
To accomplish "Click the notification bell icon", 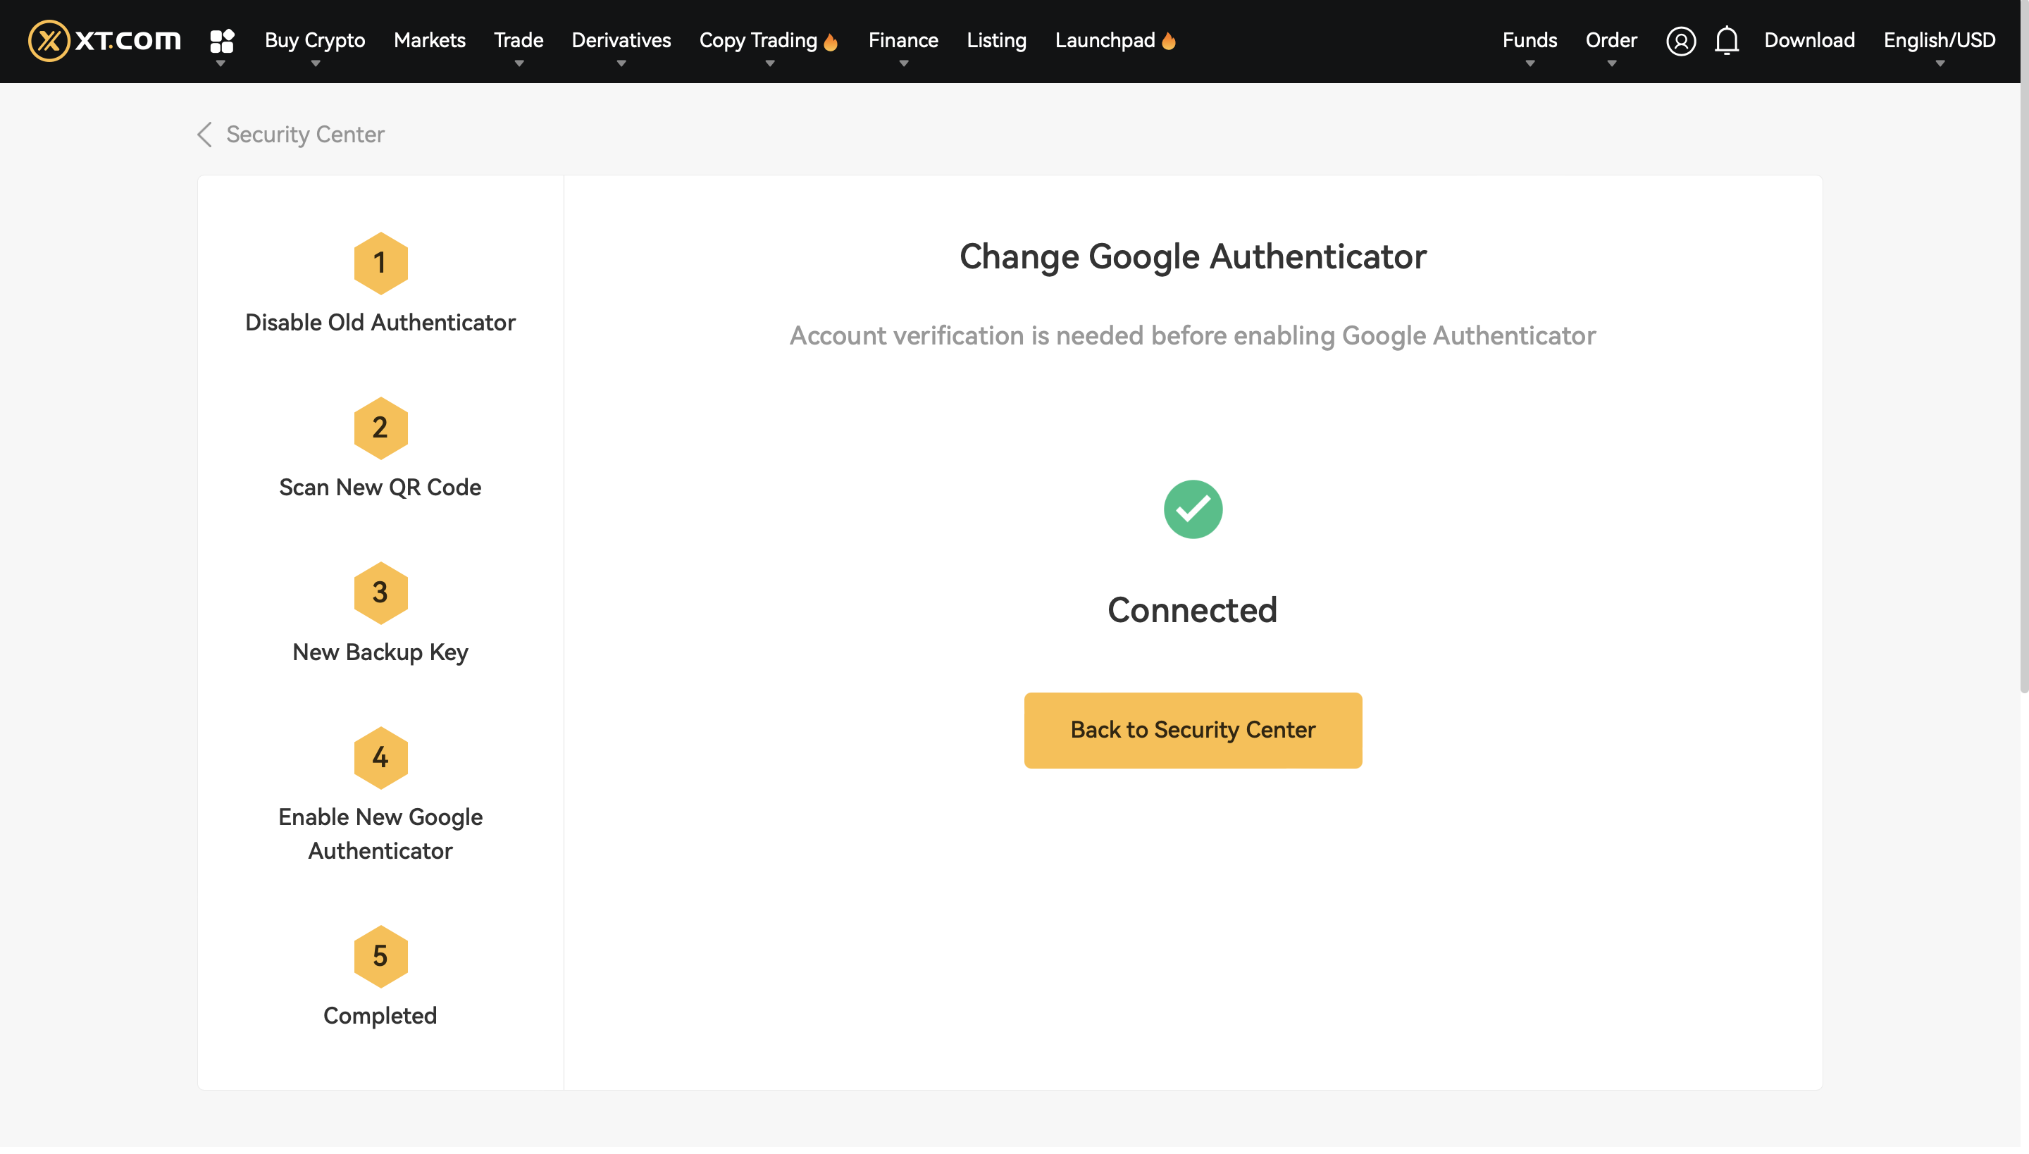I will pyautogui.click(x=1726, y=40).
